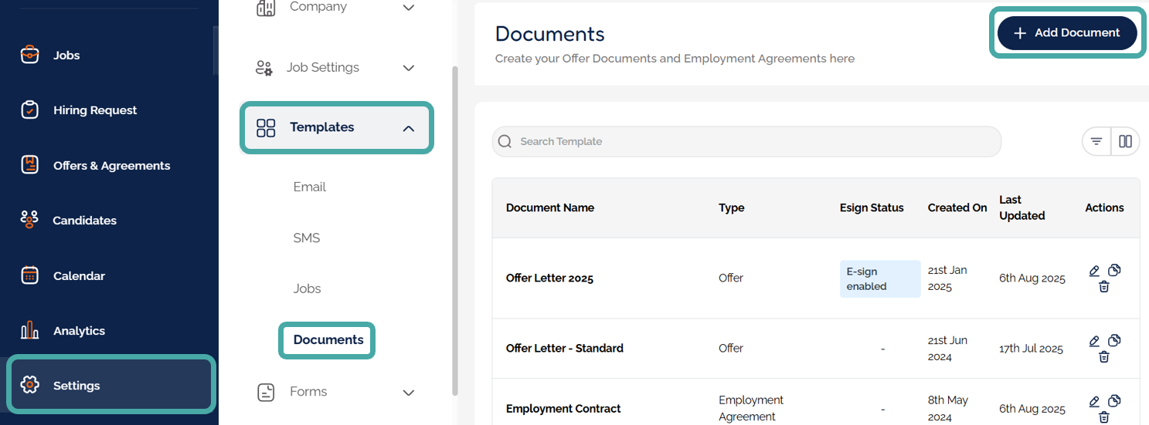Expand the Forms section
This screenshot has height=425, width=1149.
coord(409,393)
